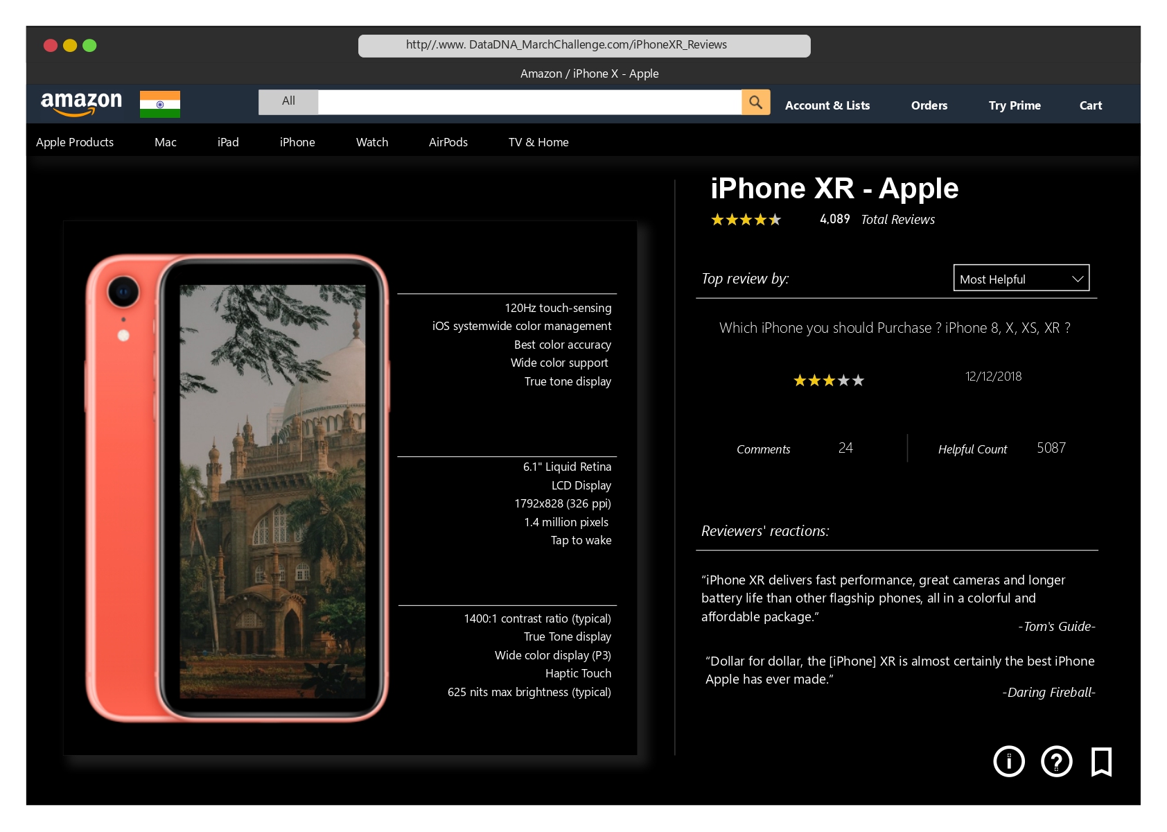Select the India flag icon
This screenshot has height=832, width=1167.
[160, 104]
